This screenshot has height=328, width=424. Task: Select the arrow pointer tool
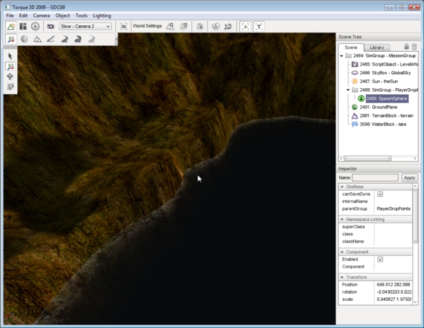11,56
